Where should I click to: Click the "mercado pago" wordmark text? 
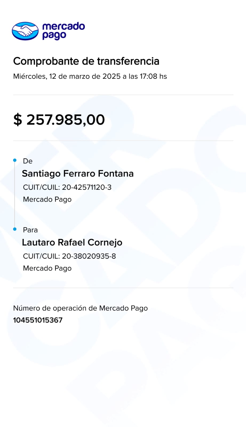[x=63, y=31]
